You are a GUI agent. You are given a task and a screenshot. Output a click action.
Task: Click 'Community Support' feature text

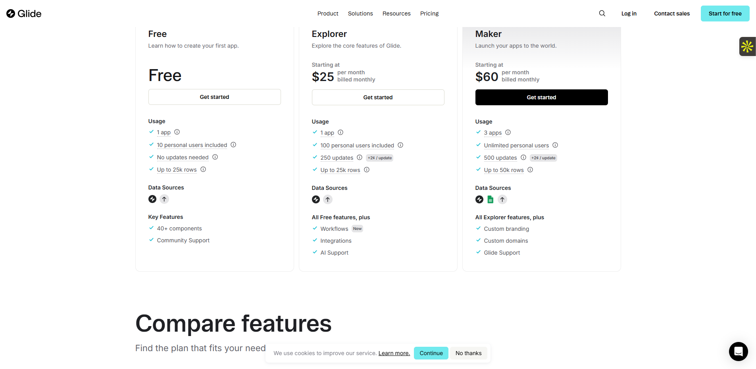click(x=183, y=240)
